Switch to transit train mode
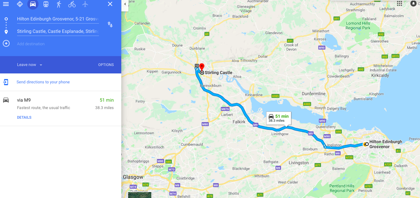This screenshot has width=420, height=198. 46,4
